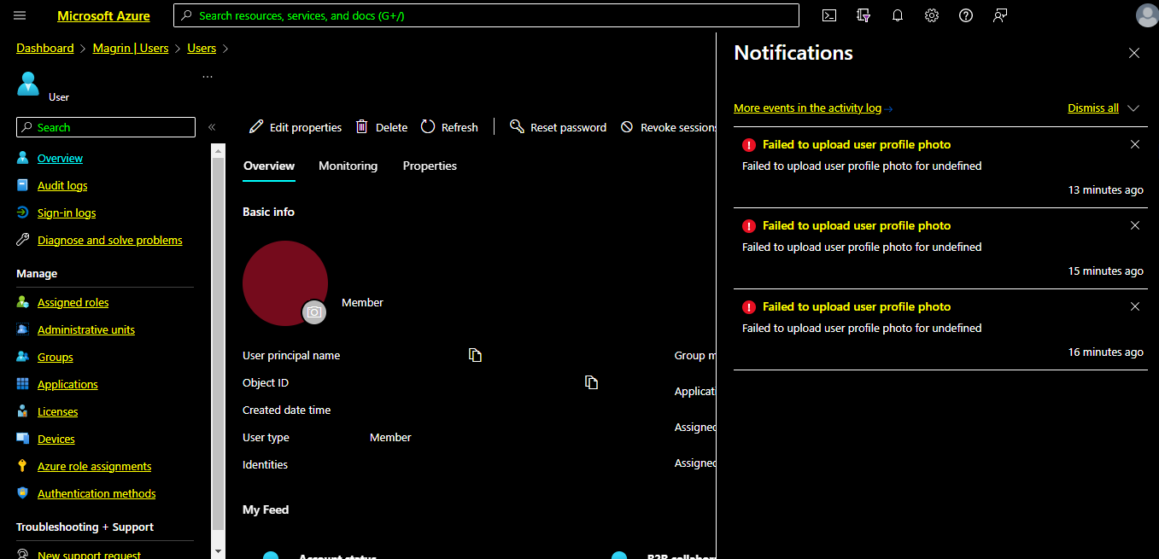Open the Properties tab

click(430, 166)
